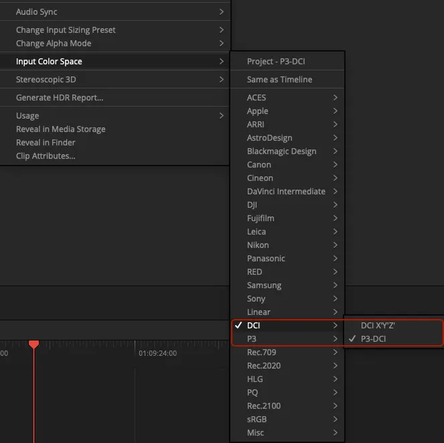Viewport: 444px width, 443px height.
Task: Expand the Sony camera color spaces
Action: (256, 299)
